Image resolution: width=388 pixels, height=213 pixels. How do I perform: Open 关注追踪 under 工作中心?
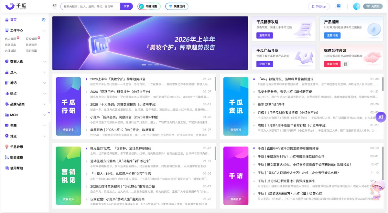coord(10,50)
